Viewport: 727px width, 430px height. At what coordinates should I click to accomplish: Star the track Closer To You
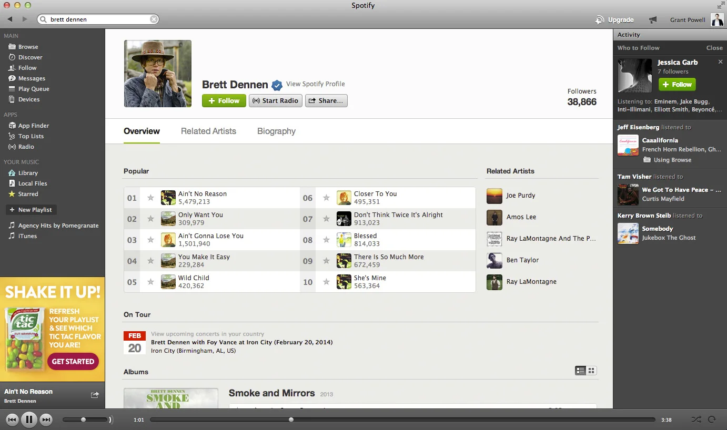(x=326, y=198)
